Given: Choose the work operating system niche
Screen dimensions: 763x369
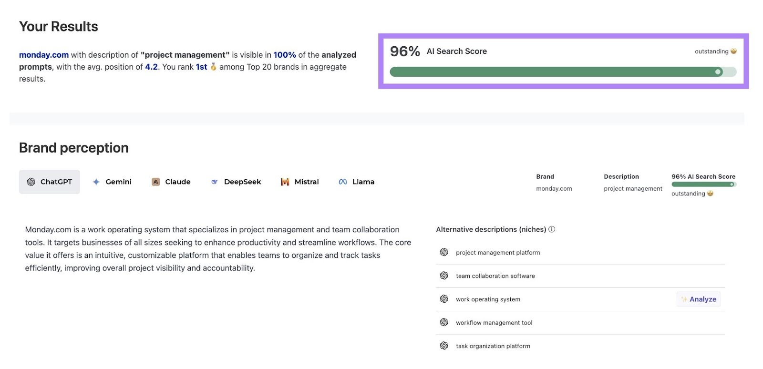Looking at the screenshot, I should tap(488, 299).
